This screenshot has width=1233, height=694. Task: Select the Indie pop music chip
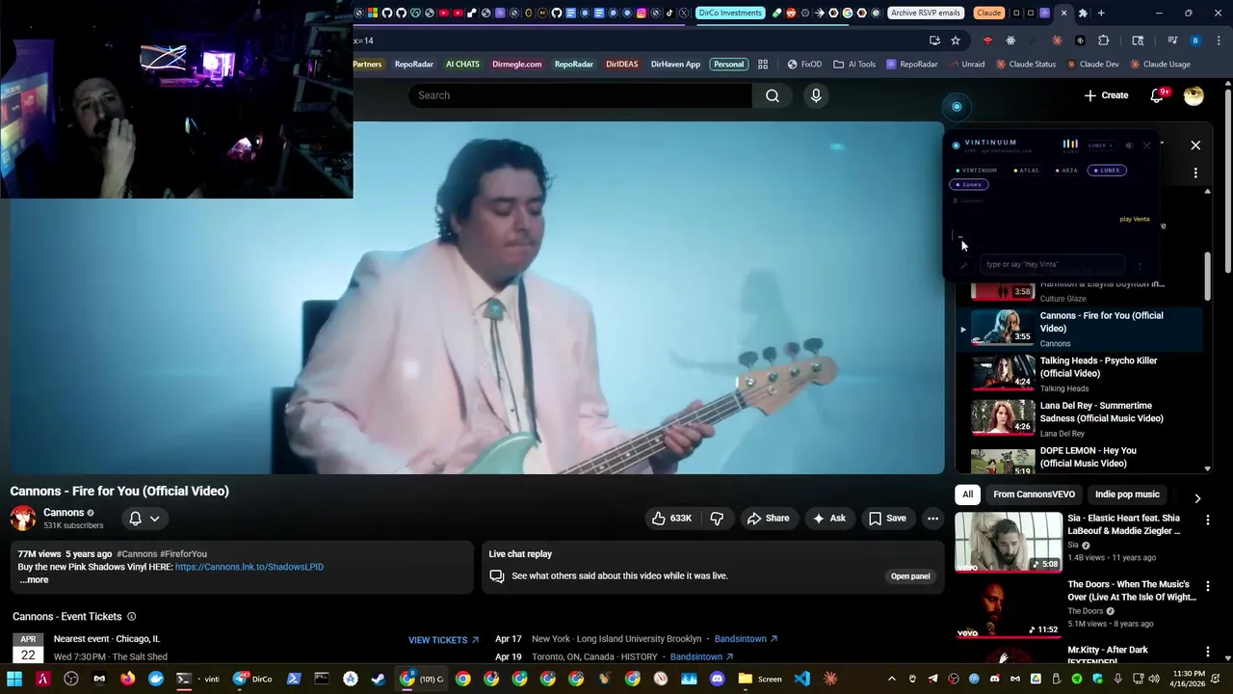1127,494
